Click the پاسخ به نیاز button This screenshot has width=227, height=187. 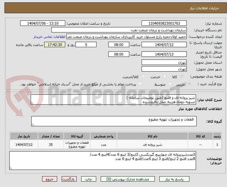(x=174, y=179)
